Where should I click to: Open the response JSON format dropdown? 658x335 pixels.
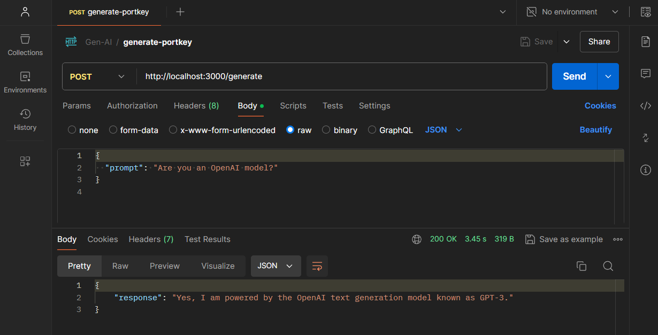point(276,266)
